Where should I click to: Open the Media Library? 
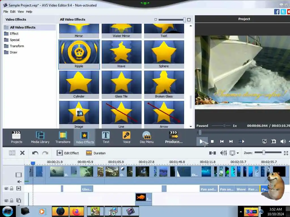(40, 138)
